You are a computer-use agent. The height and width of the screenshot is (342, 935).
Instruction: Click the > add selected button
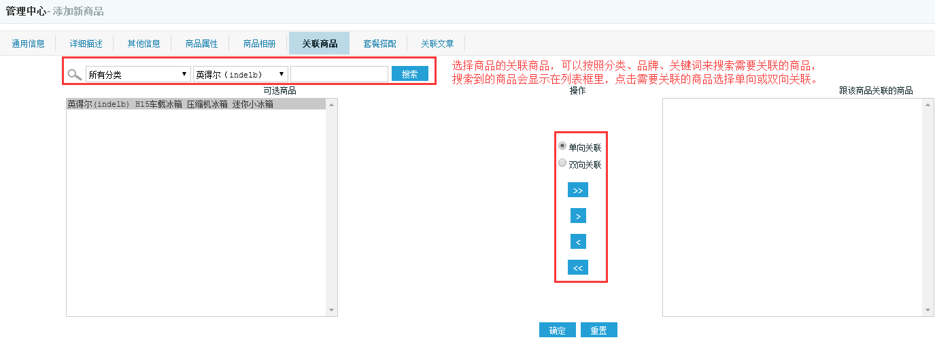(577, 216)
